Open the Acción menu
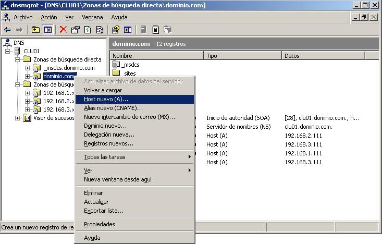Screen dimensions: 382x244 pos(49,17)
